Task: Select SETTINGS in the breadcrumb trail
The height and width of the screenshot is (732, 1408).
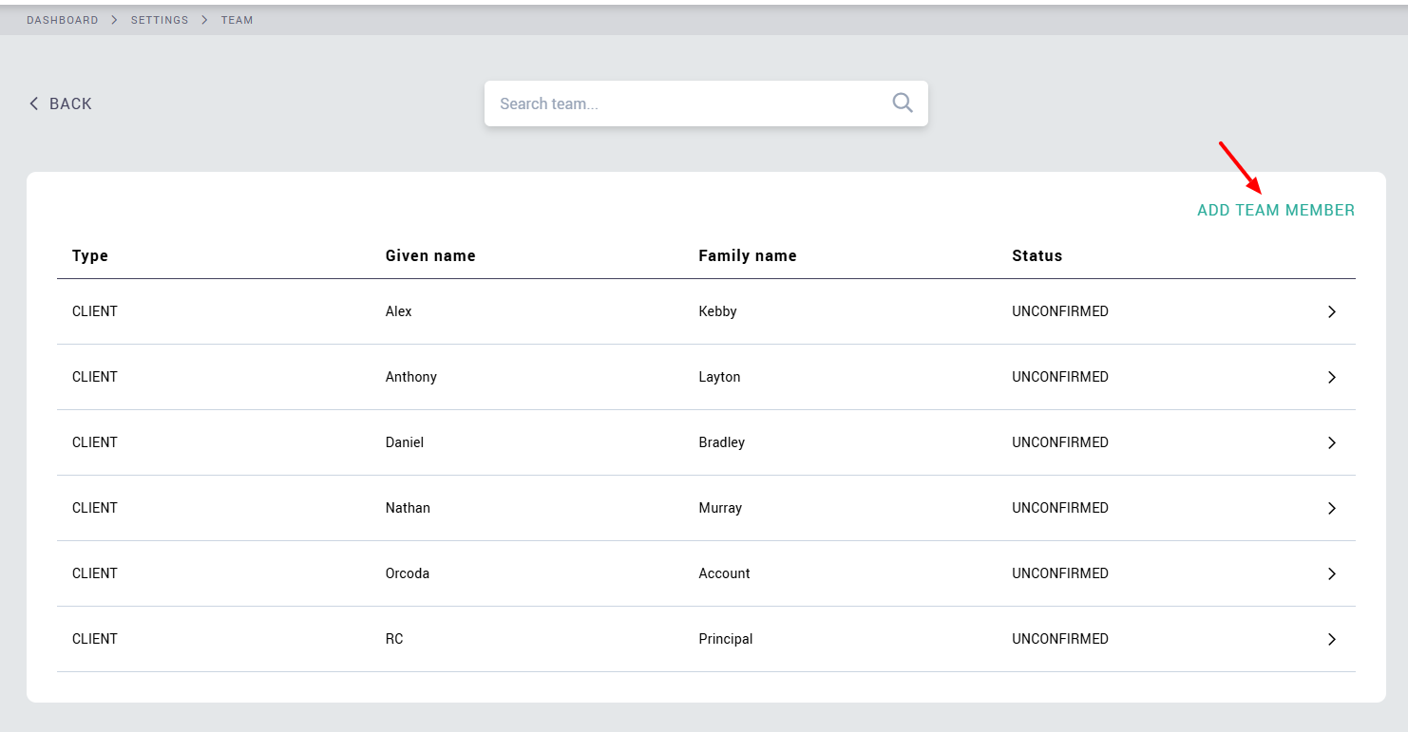Action: coord(160,19)
